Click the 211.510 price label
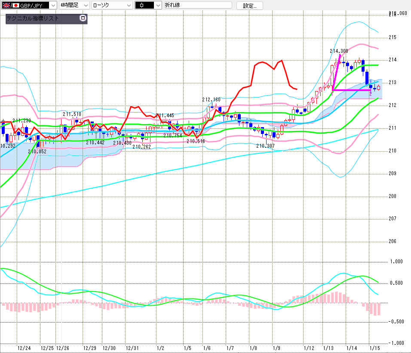The image size is (411, 353). [x=72, y=114]
